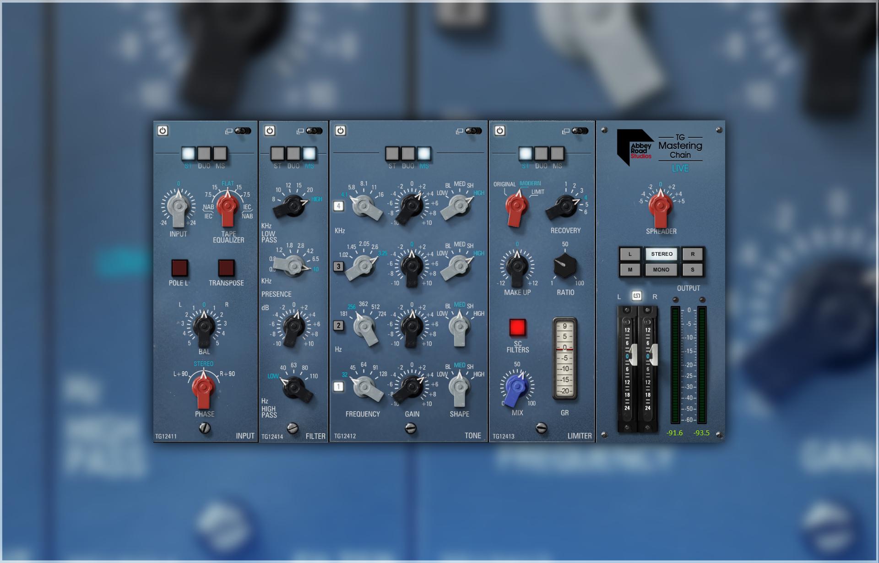The width and height of the screenshot is (879, 563).
Task: Select MS mode on Input module
Action: tap(220, 153)
